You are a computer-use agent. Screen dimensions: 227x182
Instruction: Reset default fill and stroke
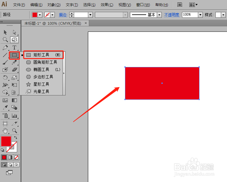click(x=2, y=150)
